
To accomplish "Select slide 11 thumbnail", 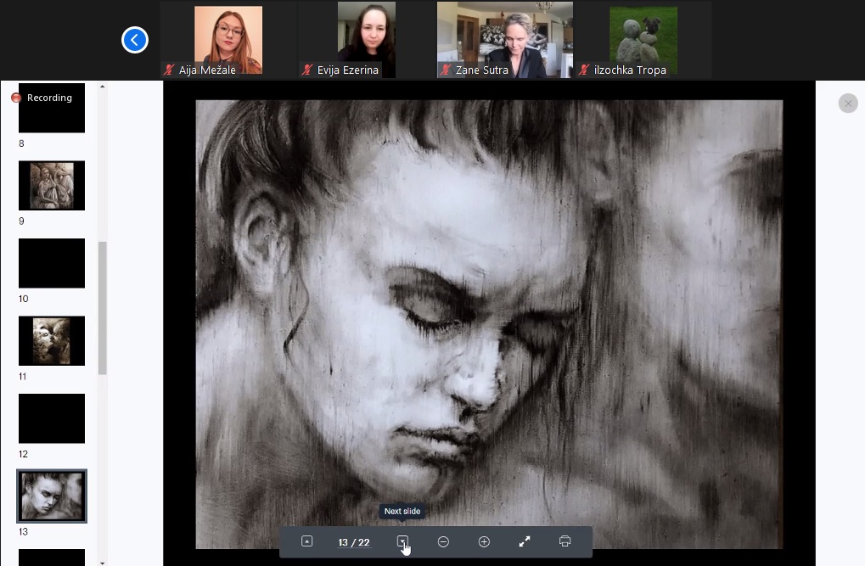I will click(x=52, y=341).
